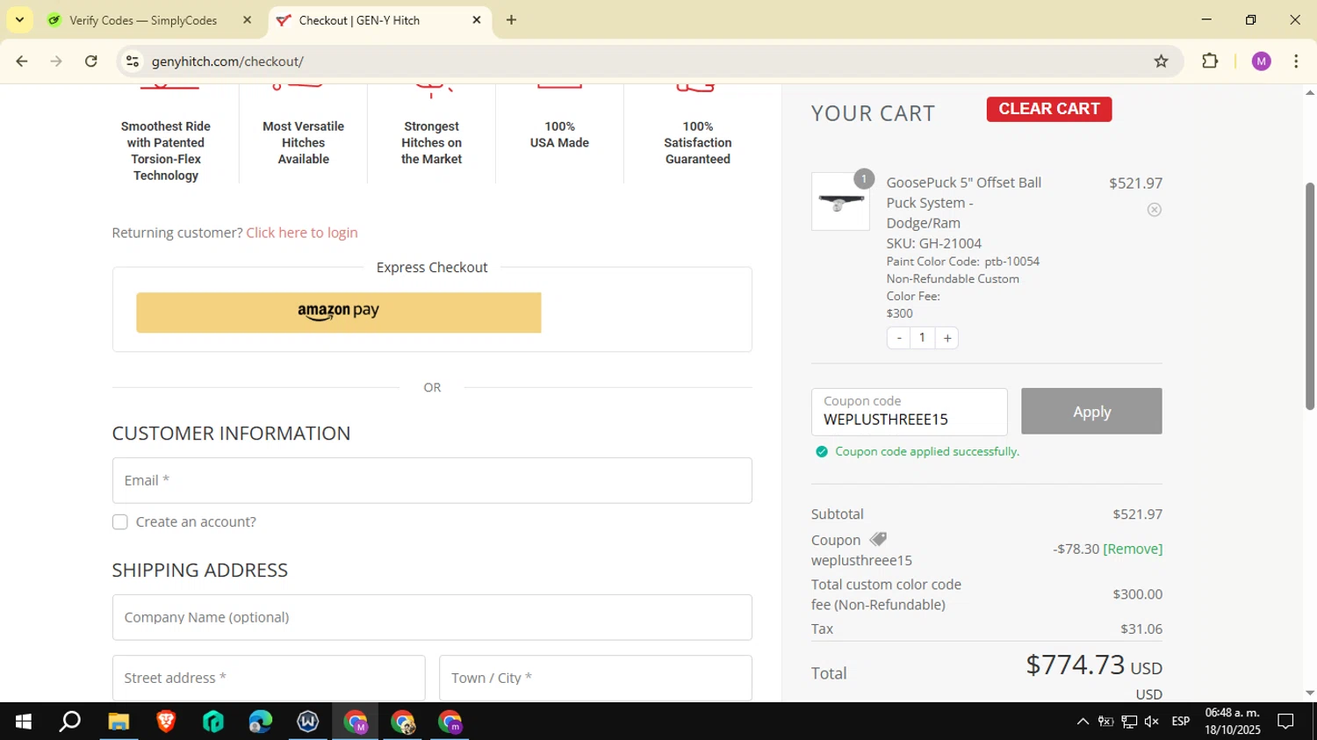Open the tab search dropdown arrow
The width and height of the screenshot is (1317, 740).
pos(19,19)
